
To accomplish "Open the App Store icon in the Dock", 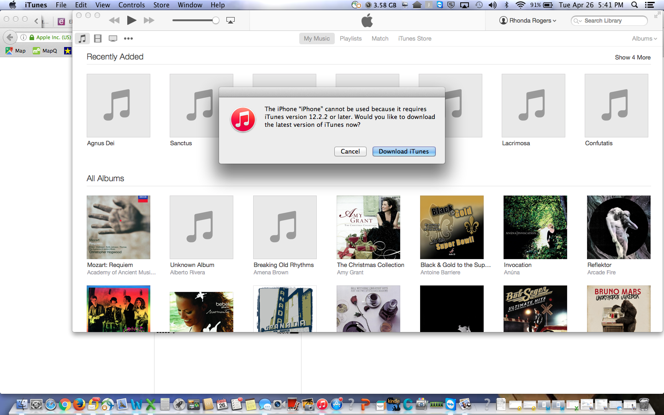I will 337,404.
